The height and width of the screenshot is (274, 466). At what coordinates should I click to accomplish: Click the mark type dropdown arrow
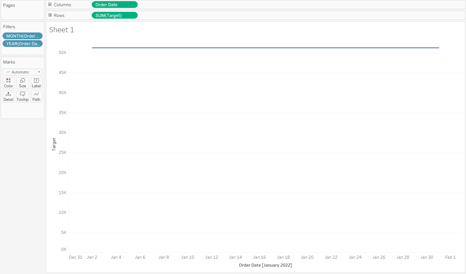39,72
